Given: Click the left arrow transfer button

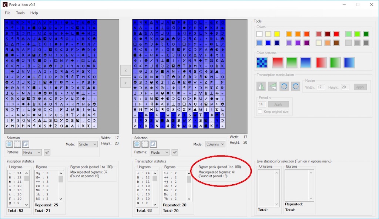Looking at the screenshot, I should [125, 71].
